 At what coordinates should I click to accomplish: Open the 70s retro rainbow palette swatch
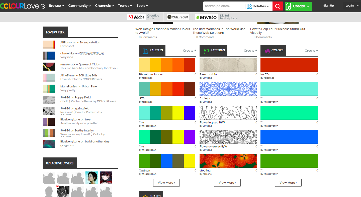click(167, 65)
